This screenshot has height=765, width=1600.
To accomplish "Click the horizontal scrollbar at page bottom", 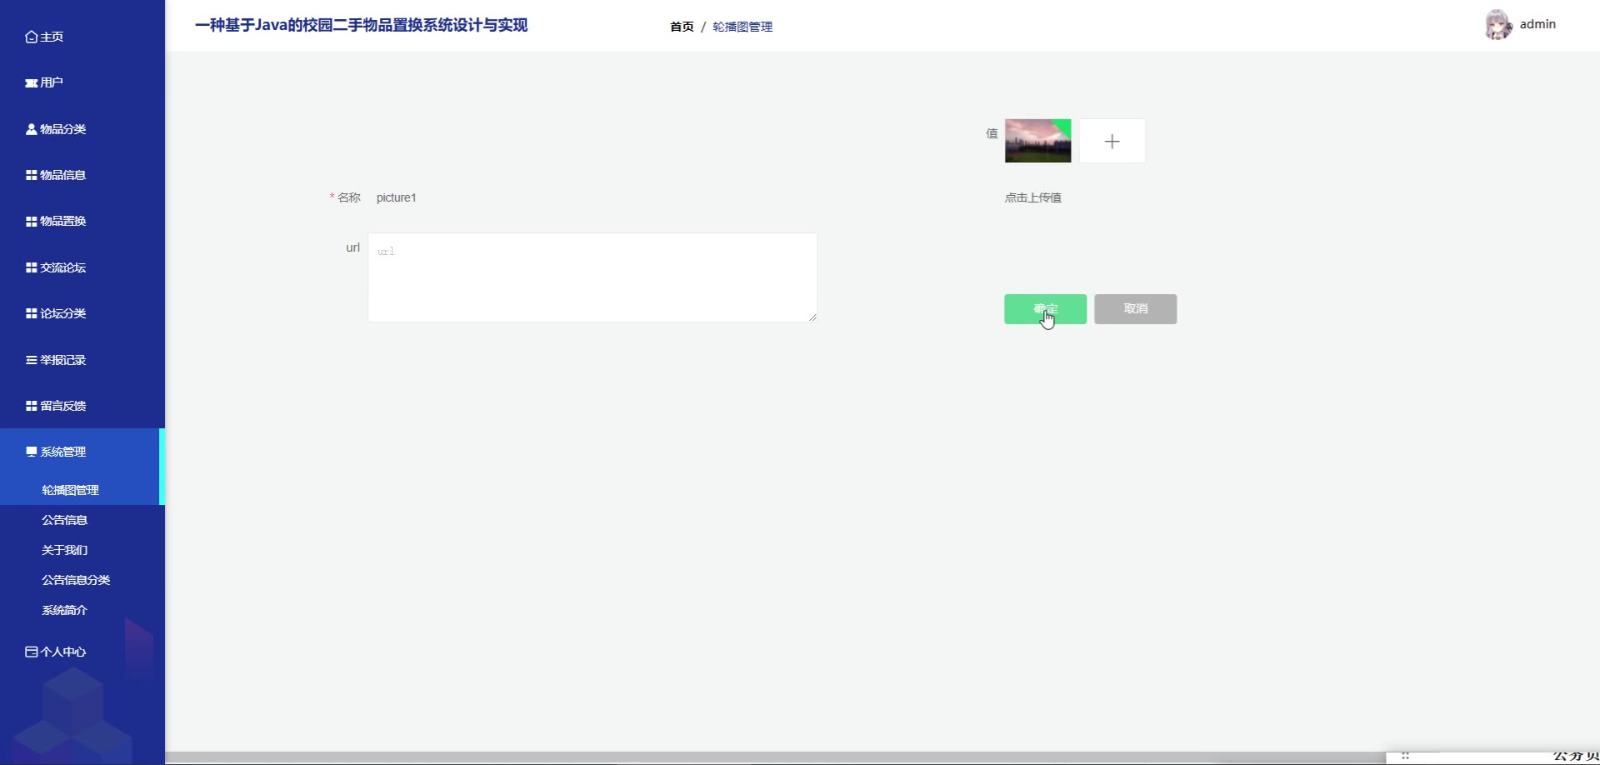I will 775,757.
